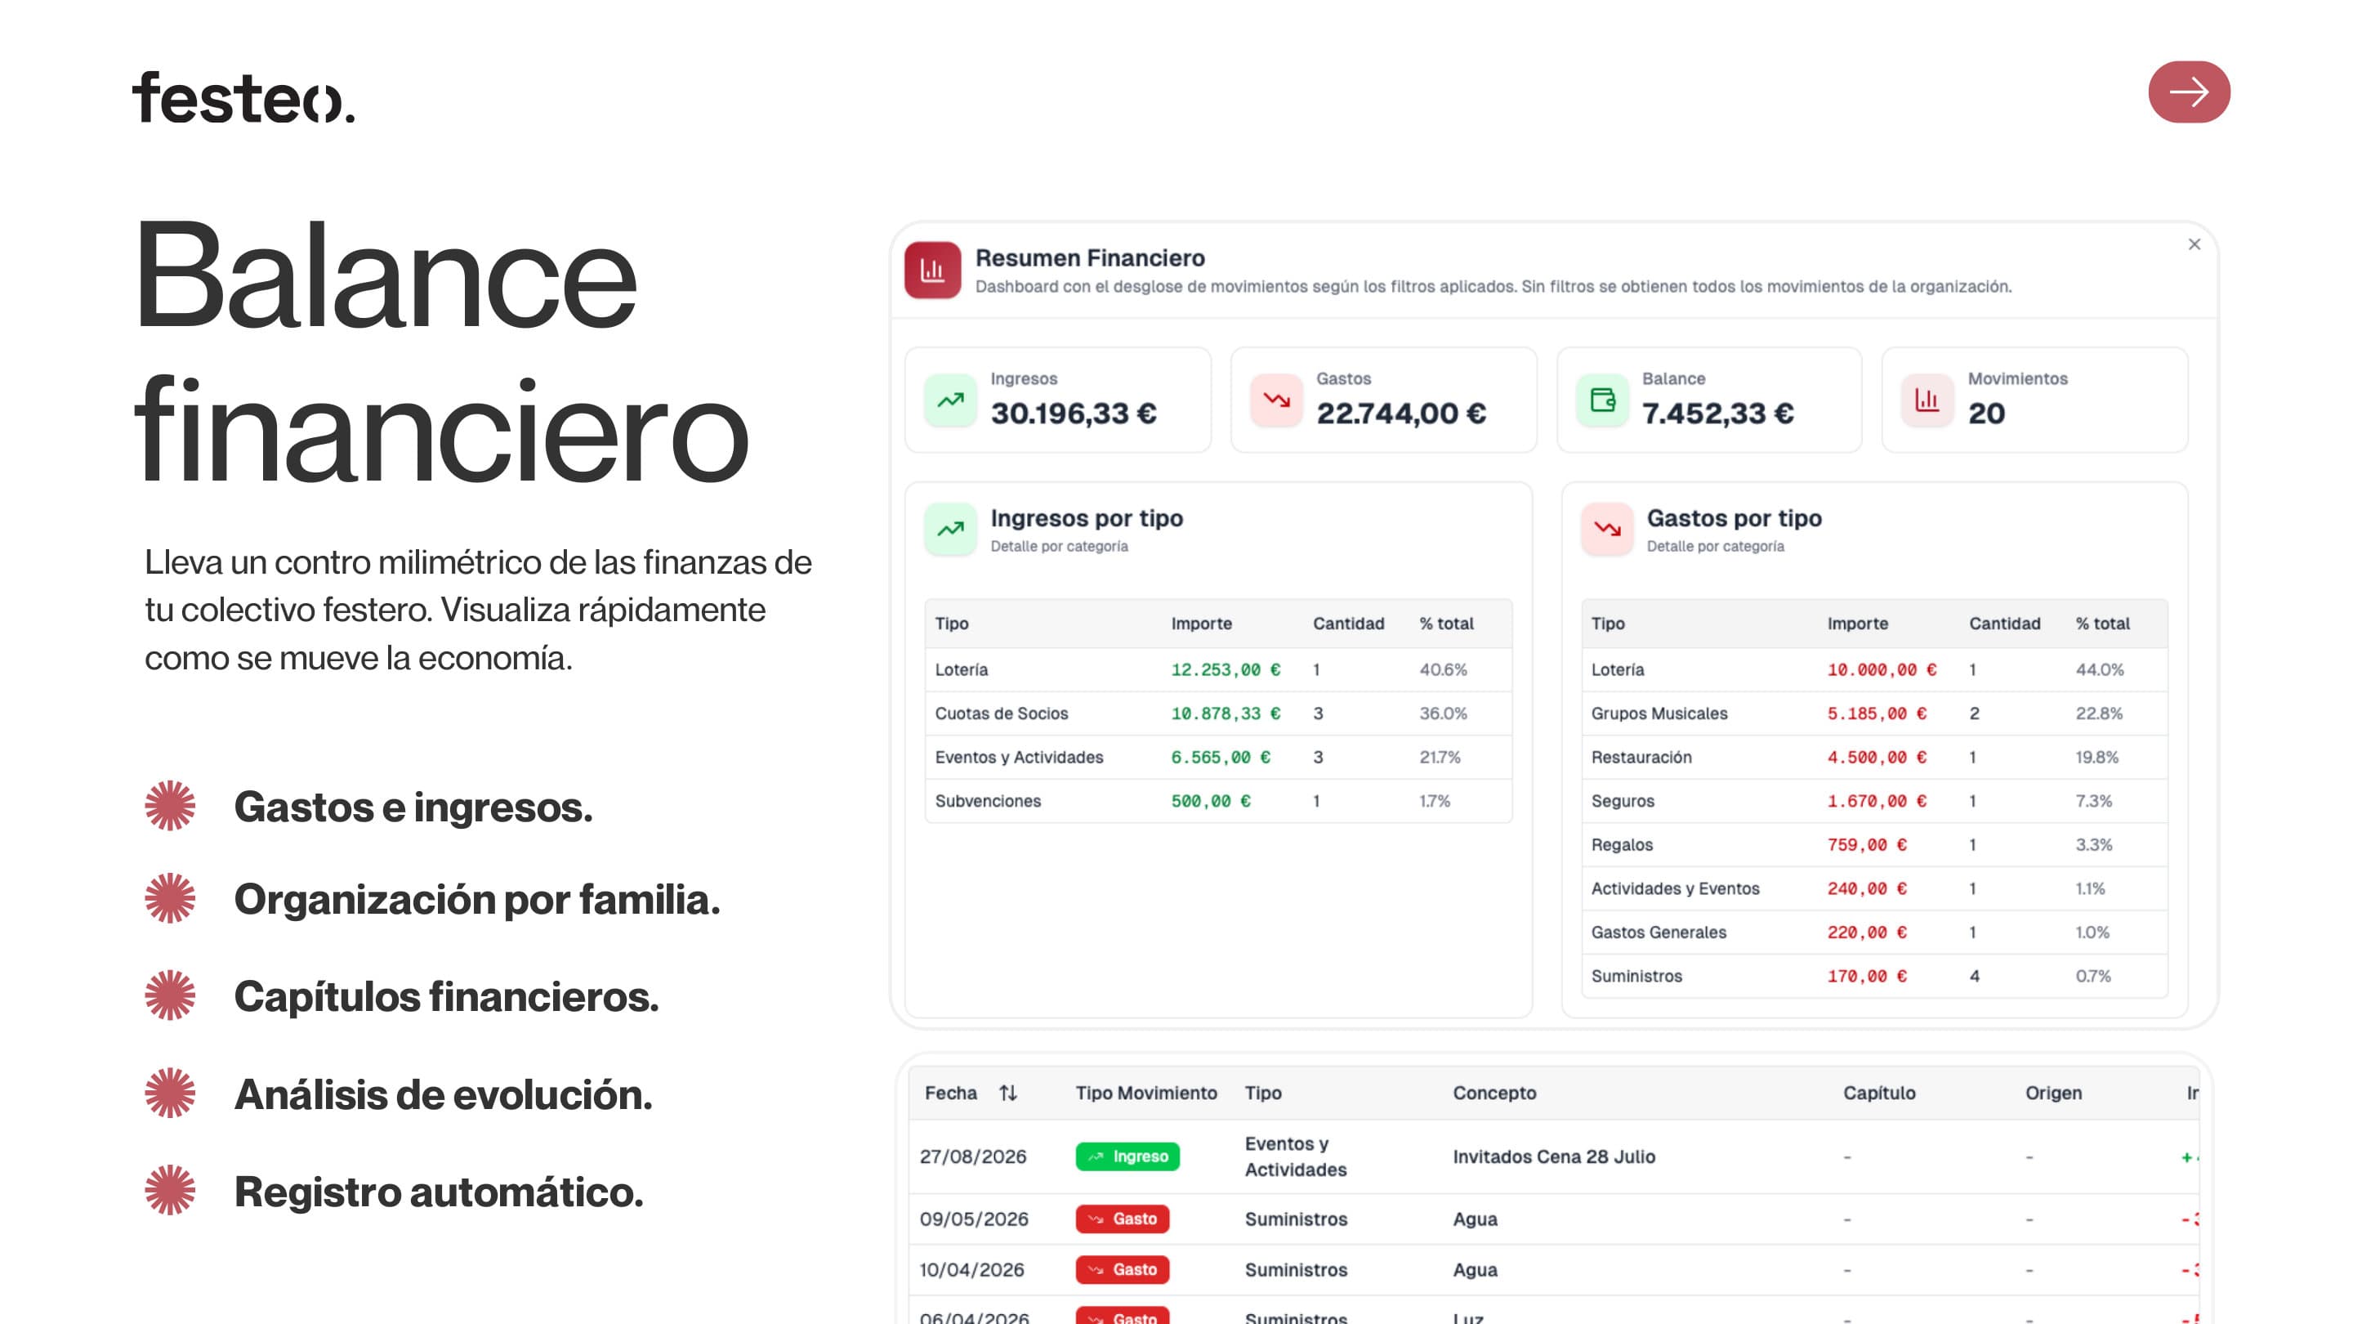Viewport: 2353px width, 1324px height.
Task: Click the red arrow next button
Action: 2189,92
